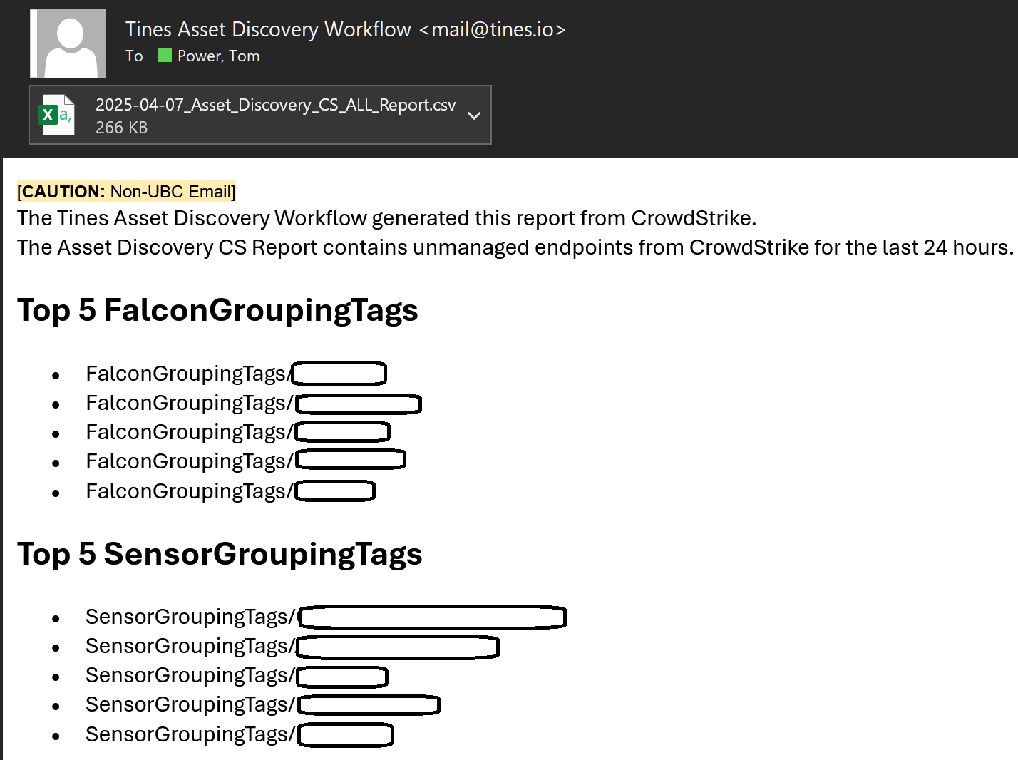
Task: Select the sender name Tines Asset Discovery Workflow
Action: pyautogui.click(x=268, y=29)
